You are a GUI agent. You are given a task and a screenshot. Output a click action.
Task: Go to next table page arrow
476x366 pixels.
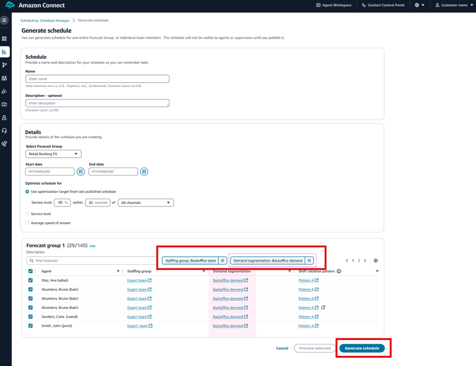pos(365,260)
